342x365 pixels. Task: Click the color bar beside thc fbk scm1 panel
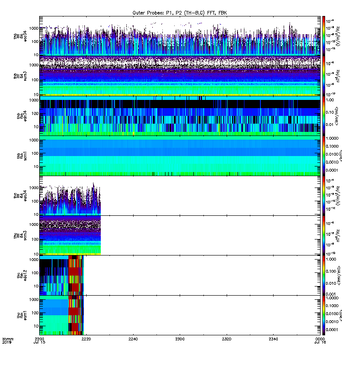324,315
